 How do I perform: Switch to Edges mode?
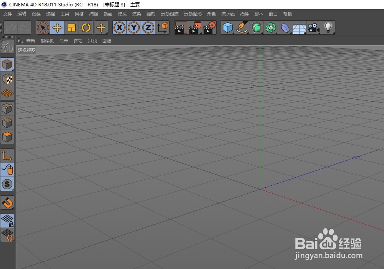click(7, 122)
